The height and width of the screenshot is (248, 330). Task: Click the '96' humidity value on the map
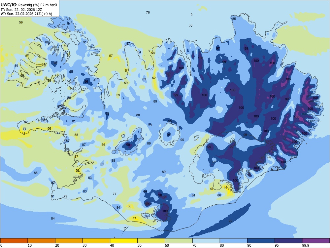tap(86, 82)
